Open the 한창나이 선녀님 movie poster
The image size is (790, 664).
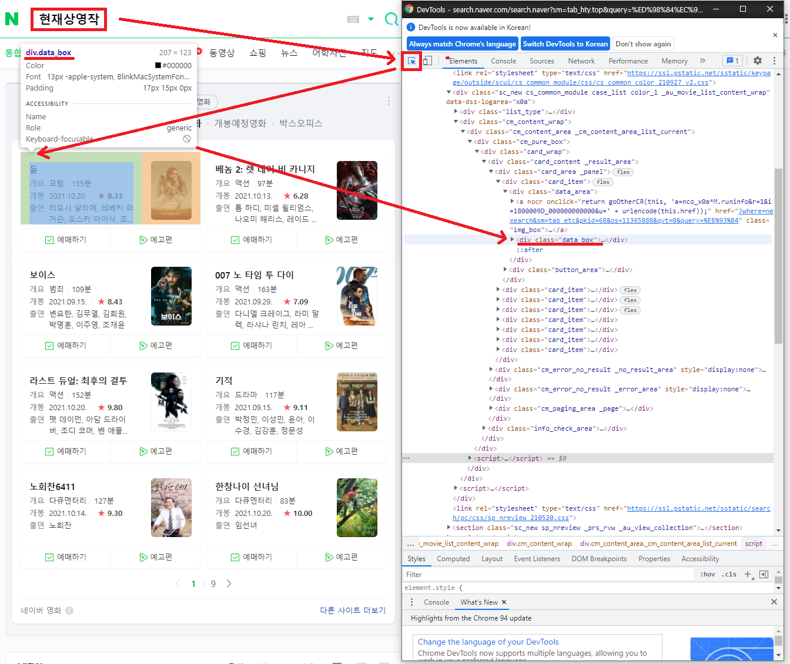[x=357, y=508]
